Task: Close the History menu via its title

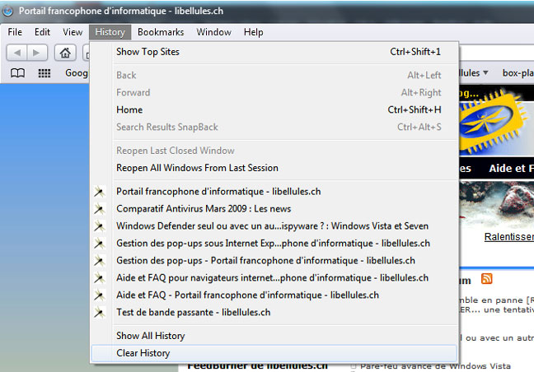Action: pyautogui.click(x=110, y=32)
